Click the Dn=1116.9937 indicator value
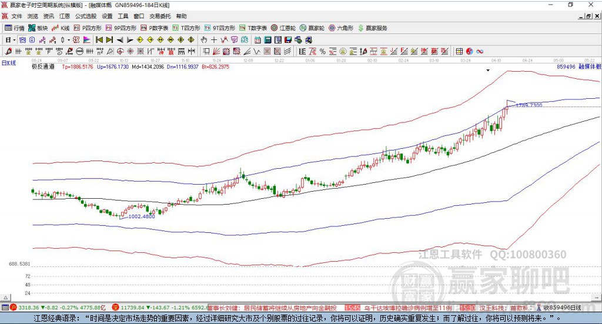 coord(183,66)
